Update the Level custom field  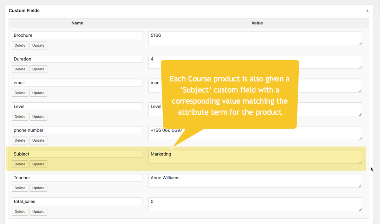38,117
